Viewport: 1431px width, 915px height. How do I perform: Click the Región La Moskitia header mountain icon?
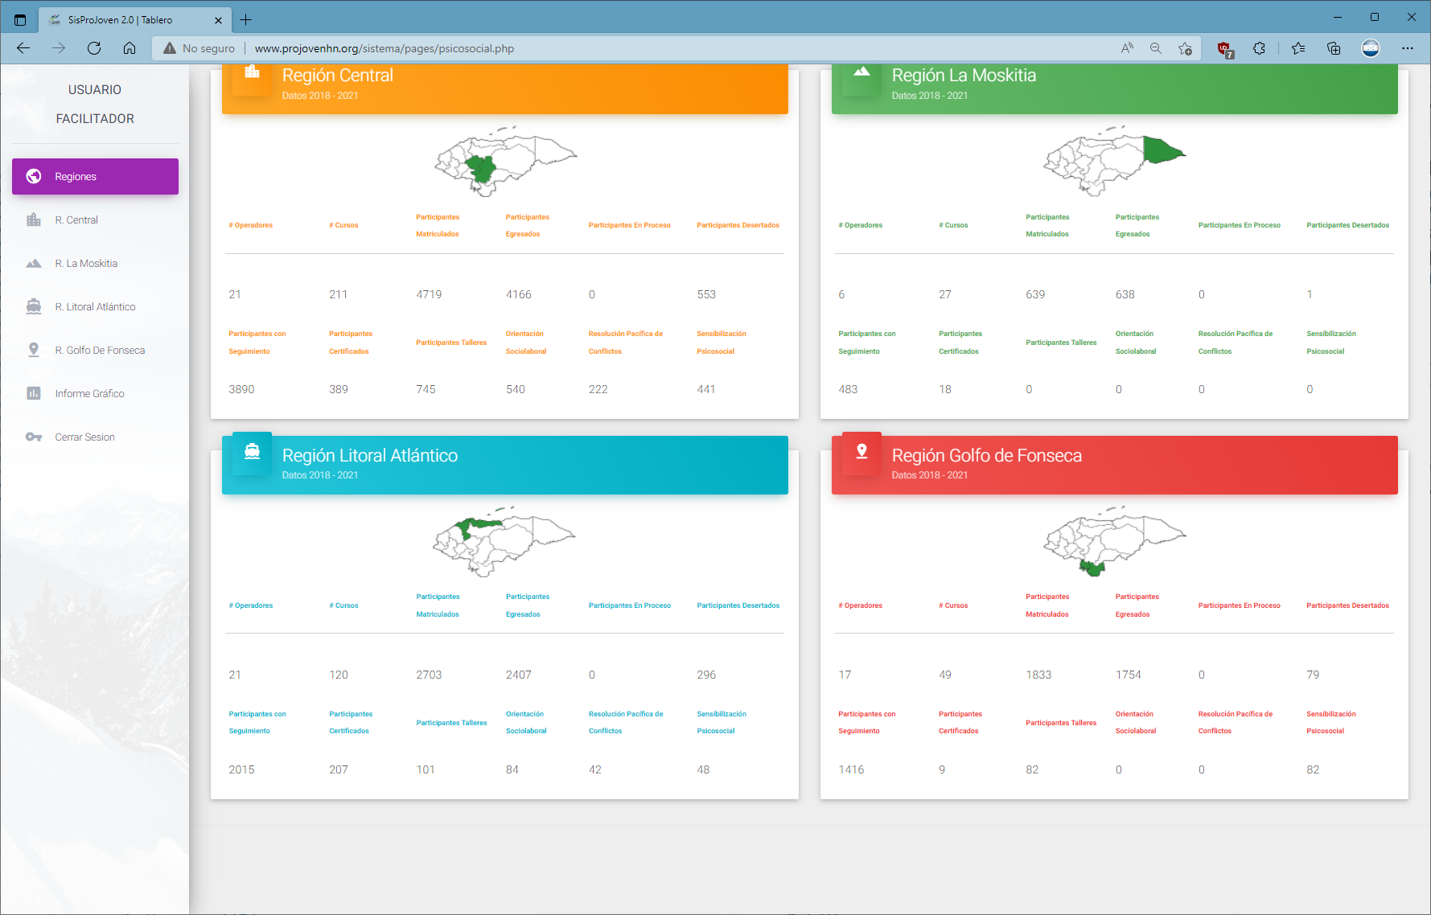coord(861,71)
